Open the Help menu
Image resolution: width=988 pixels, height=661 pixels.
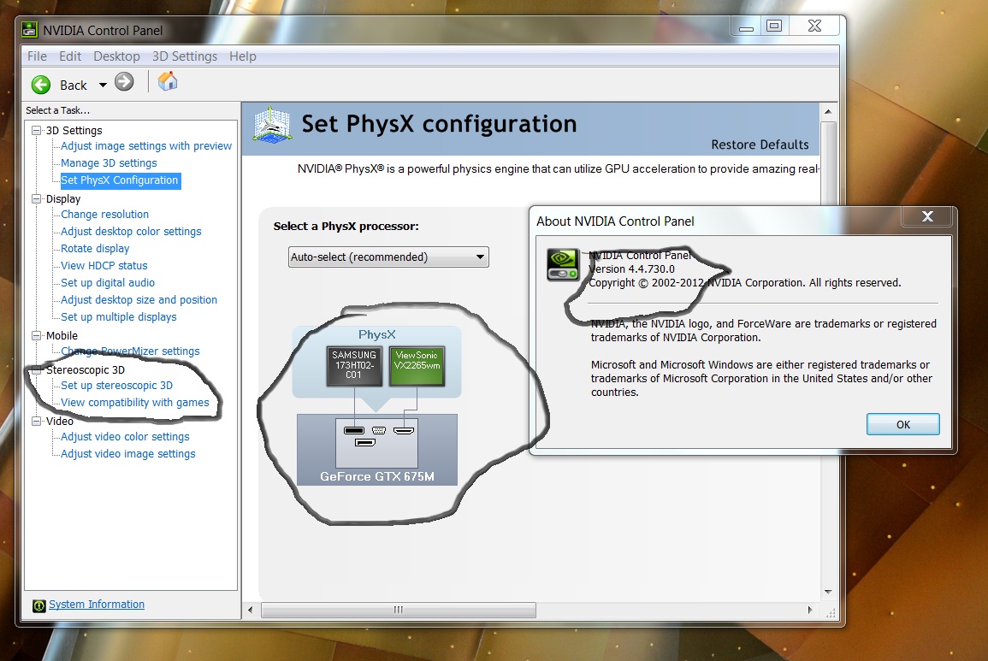tap(243, 56)
